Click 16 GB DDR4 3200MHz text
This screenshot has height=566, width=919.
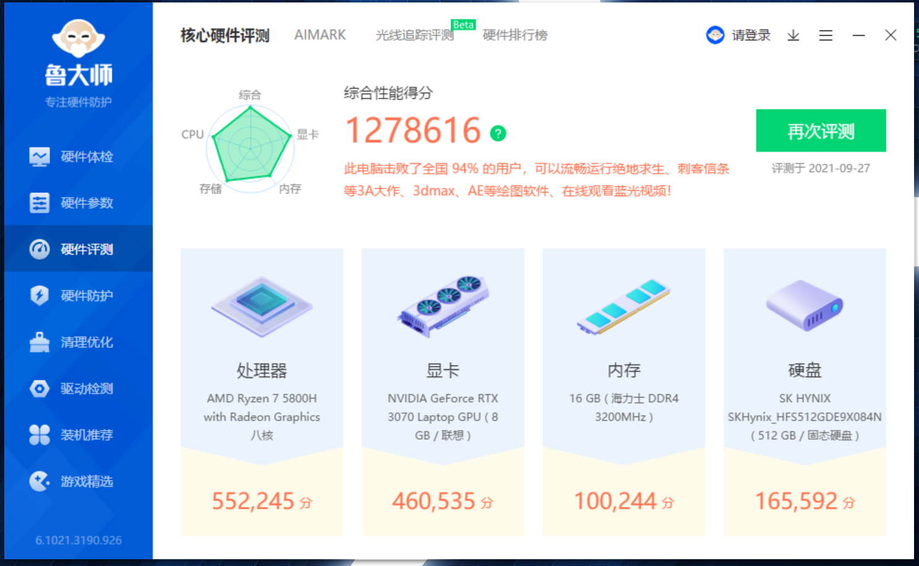(x=624, y=408)
